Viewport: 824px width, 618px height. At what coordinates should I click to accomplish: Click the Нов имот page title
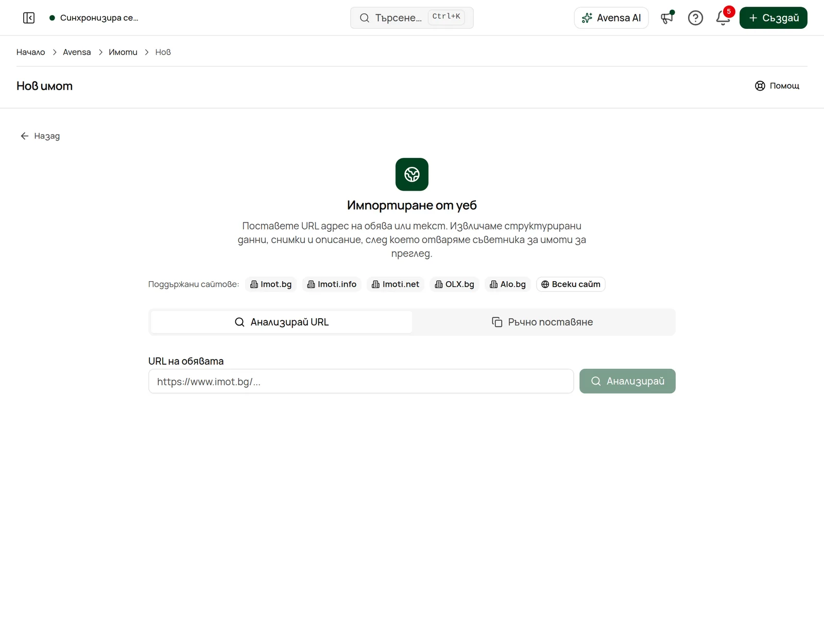tap(45, 86)
